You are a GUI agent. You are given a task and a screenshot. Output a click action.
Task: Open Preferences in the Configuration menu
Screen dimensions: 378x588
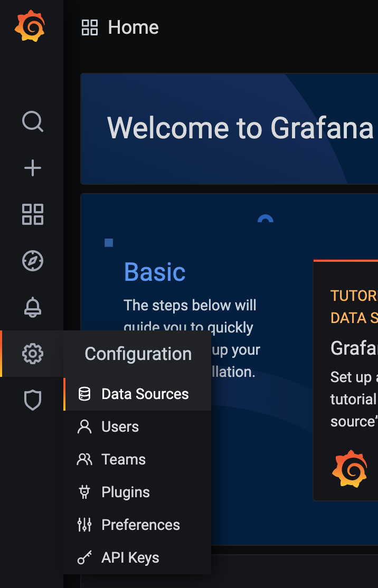coord(137,525)
